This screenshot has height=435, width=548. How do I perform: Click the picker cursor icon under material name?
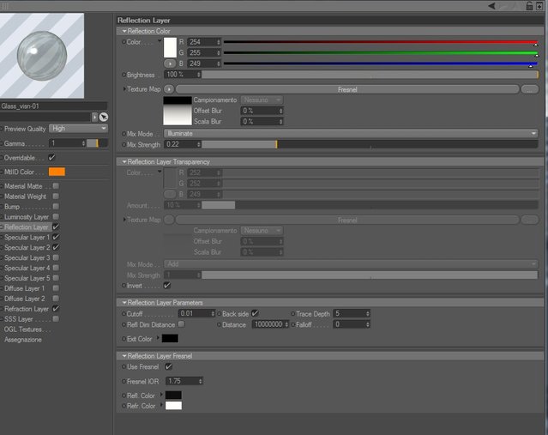coord(104,117)
